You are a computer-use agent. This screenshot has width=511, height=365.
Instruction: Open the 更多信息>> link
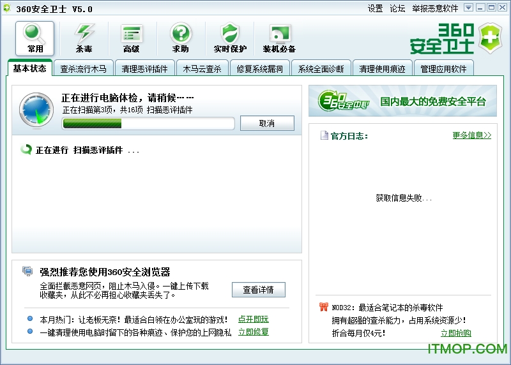click(471, 135)
